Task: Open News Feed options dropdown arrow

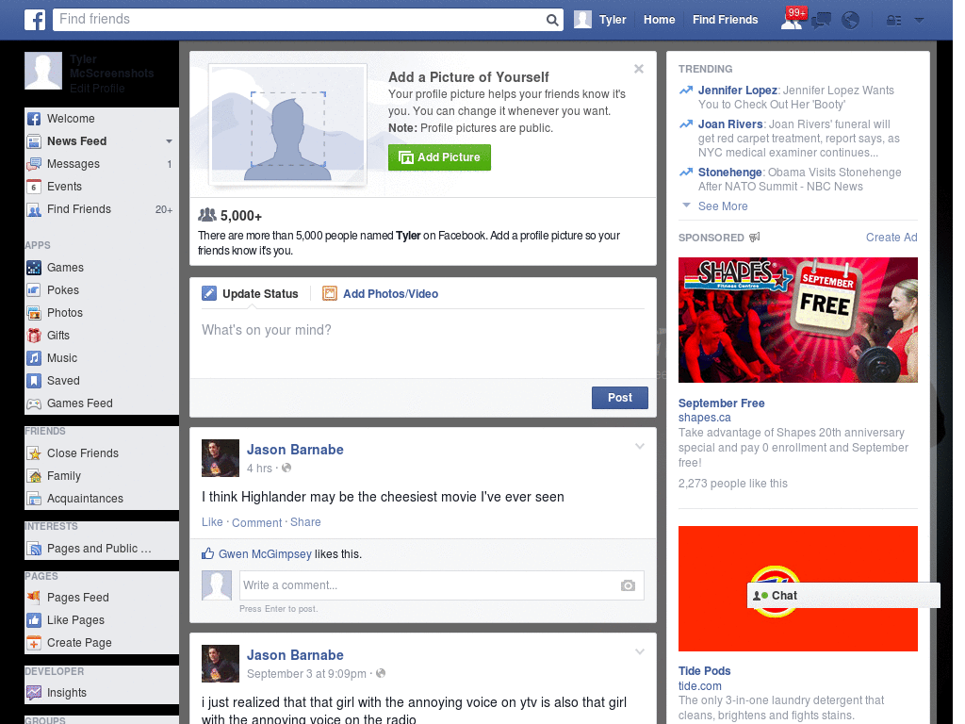Action: tap(169, 141)
